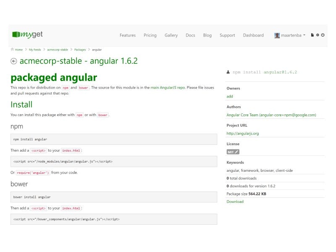The image size is (336, 252).
Task: Open documentation via the document icon
Action: coord(312,35)
